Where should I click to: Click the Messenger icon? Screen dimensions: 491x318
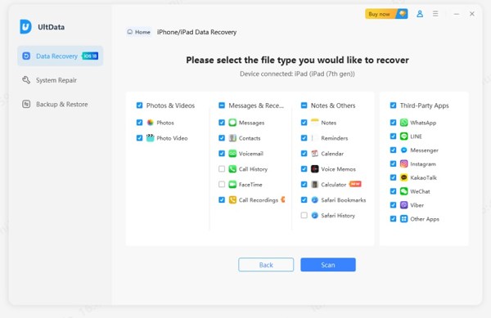point(404,150)
